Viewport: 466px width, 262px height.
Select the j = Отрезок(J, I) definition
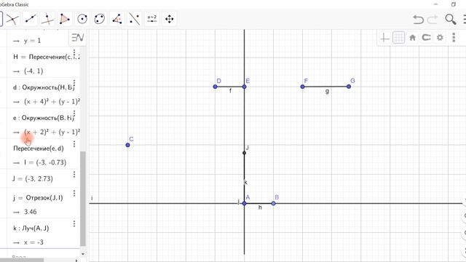38,198
